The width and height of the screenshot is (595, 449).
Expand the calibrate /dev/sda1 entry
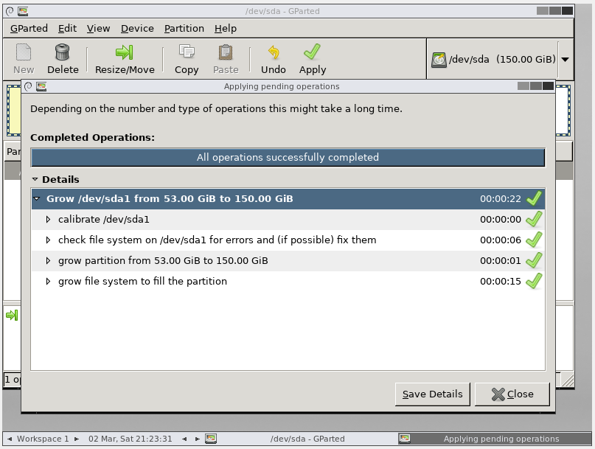tap(49, 218)
